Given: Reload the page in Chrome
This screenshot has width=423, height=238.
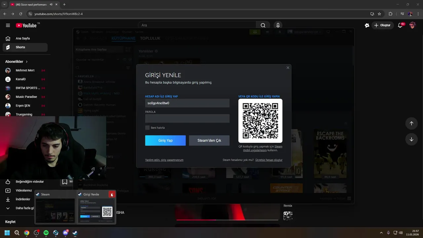Looking at the screenshot, I should point(20,14).
